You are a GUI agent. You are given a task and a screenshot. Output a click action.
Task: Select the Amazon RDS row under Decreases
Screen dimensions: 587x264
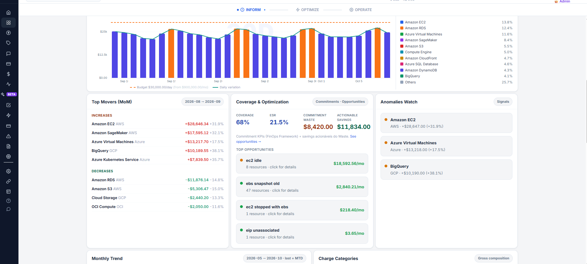157,180
